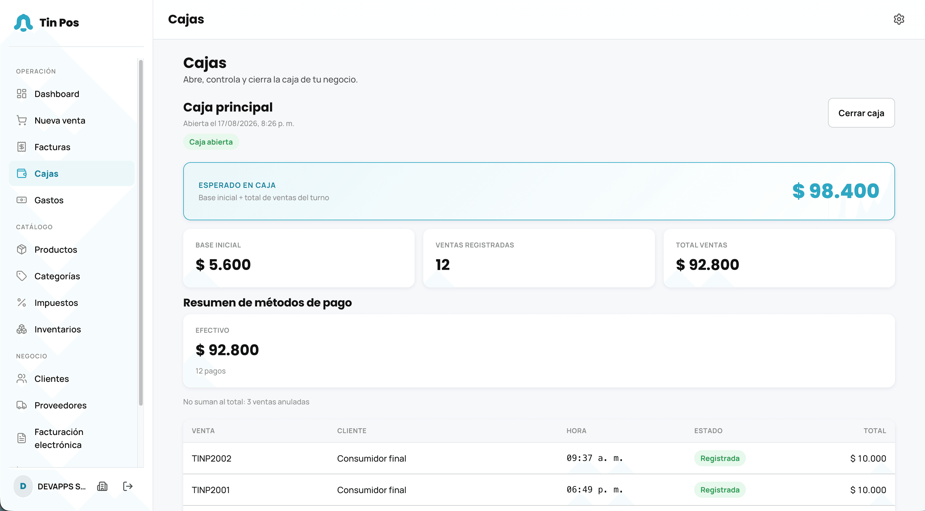Click the 06:49 p. m. time cell
Viewport: 925px width, 511px height.
coord(595,490)
